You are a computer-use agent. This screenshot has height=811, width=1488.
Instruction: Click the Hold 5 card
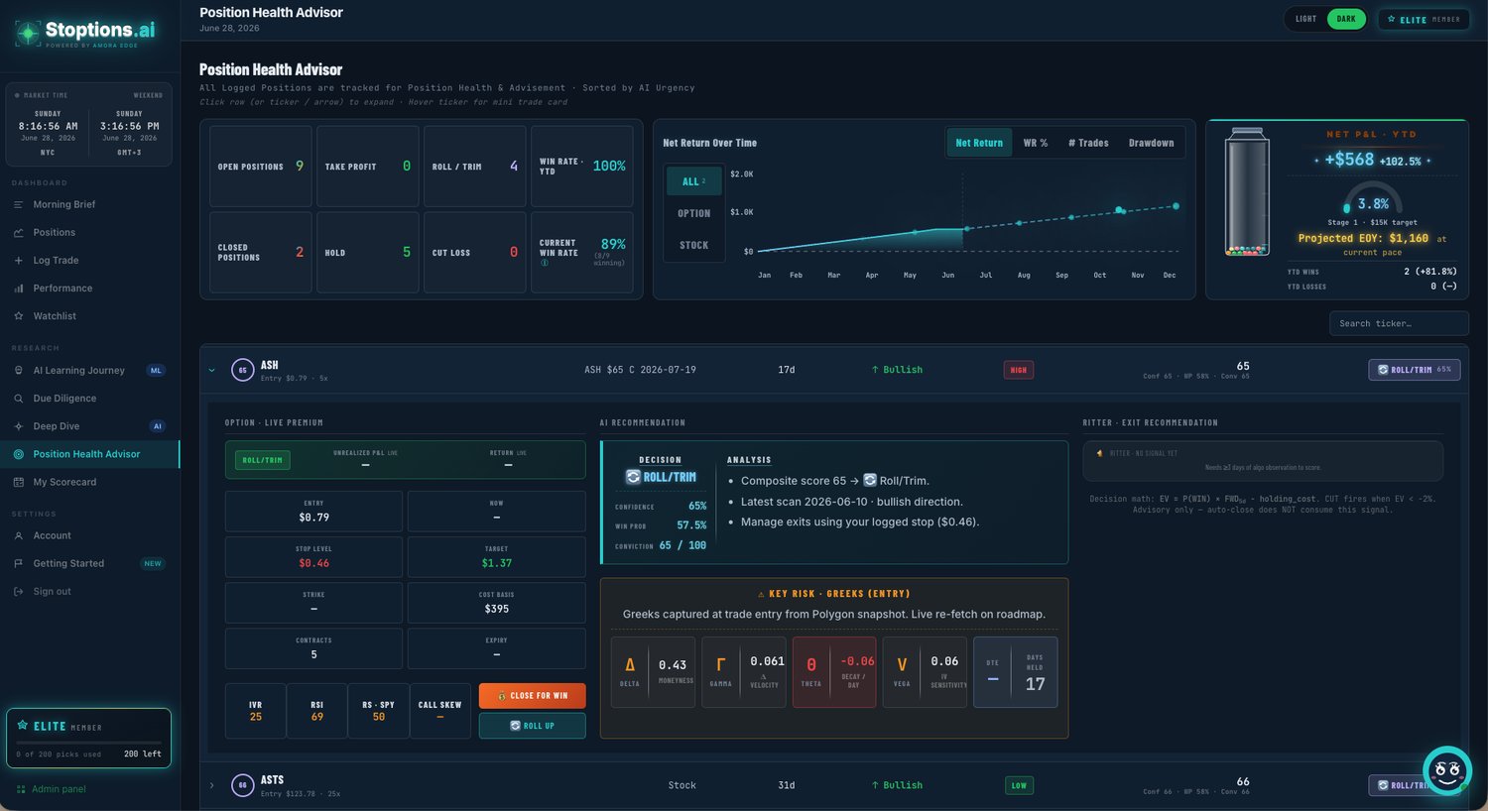click(x=368, y=253)
